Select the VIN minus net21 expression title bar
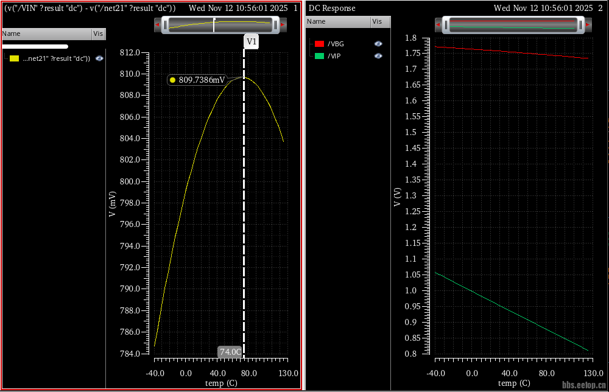 tap(90, 9)
